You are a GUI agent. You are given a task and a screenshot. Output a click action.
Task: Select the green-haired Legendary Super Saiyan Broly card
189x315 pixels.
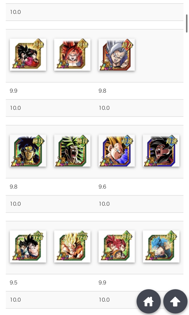click(x=72, y=150)
